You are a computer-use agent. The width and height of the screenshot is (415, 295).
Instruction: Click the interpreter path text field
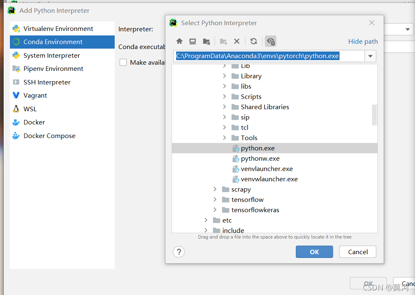[269, 56]
